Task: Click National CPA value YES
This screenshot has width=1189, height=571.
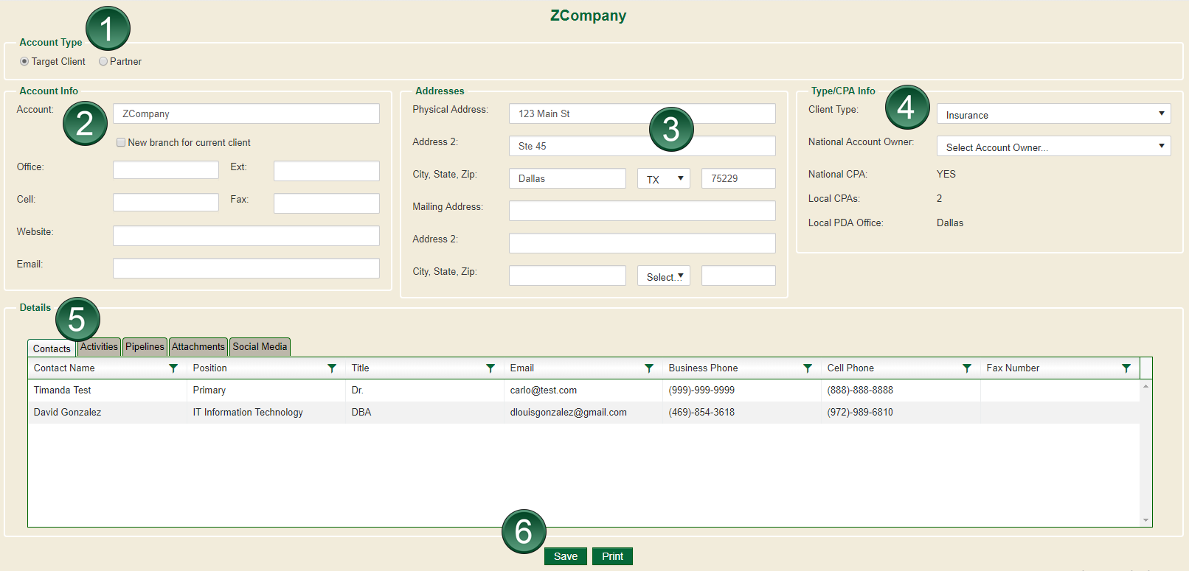Action: [946, 175]
